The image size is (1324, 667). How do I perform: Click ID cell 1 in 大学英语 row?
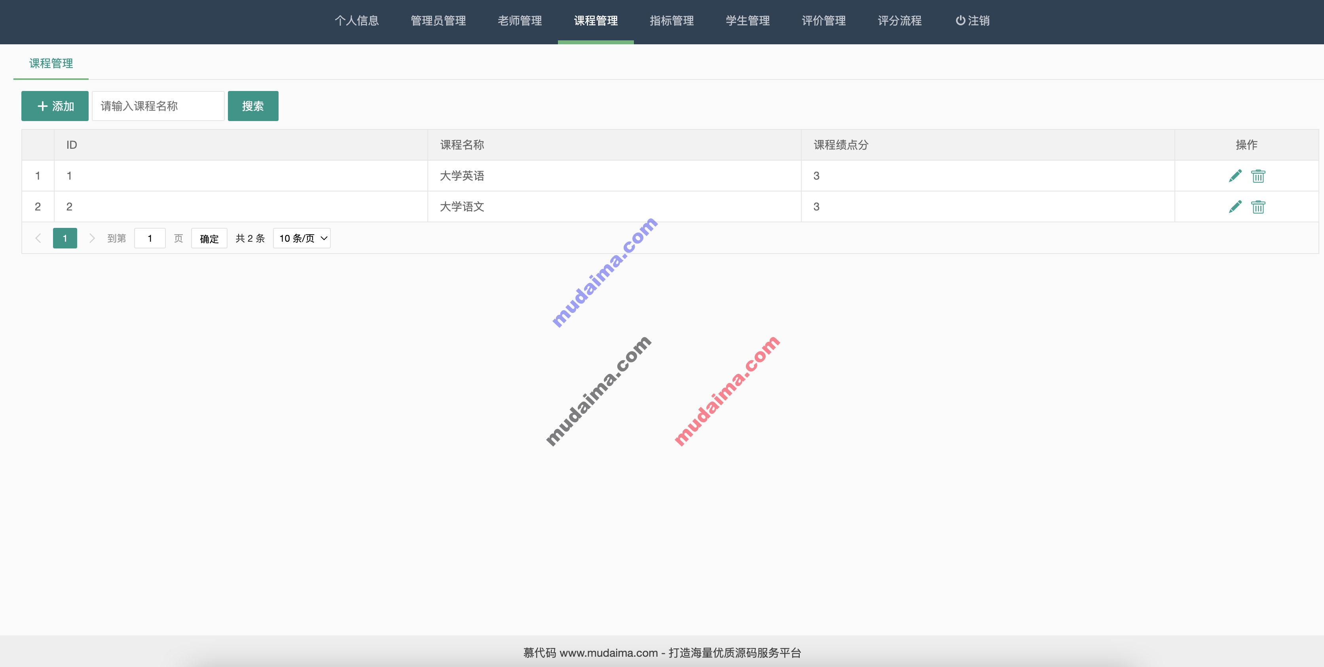click(241, 176)
